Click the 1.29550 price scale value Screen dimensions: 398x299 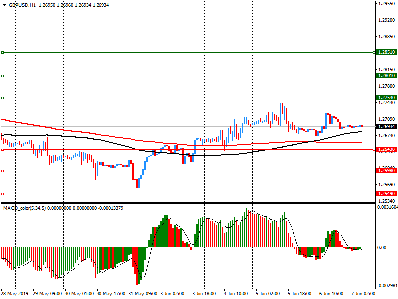[387, 4]
